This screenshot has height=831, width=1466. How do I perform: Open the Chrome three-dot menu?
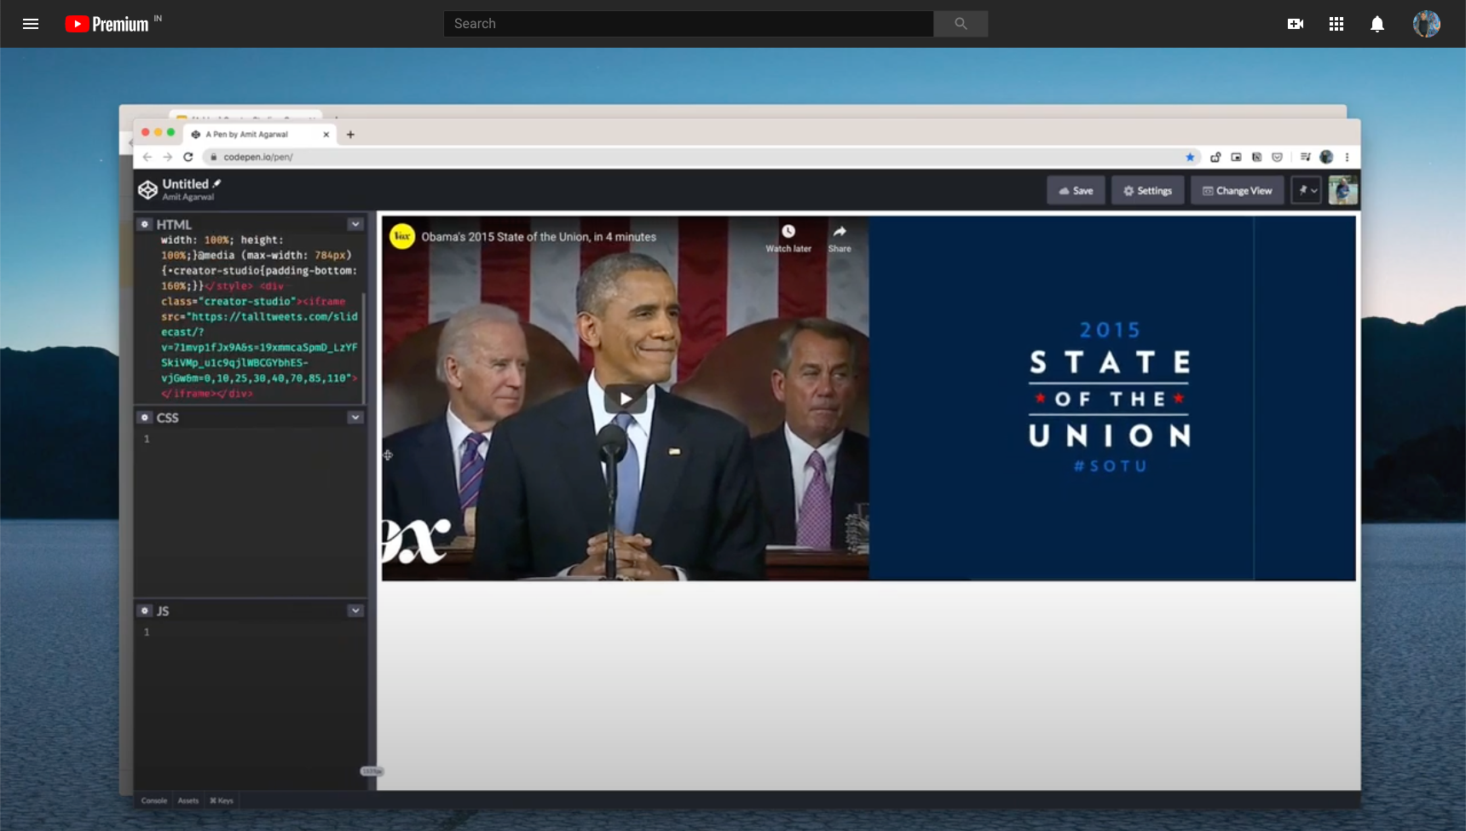[x=1347, y=157]
